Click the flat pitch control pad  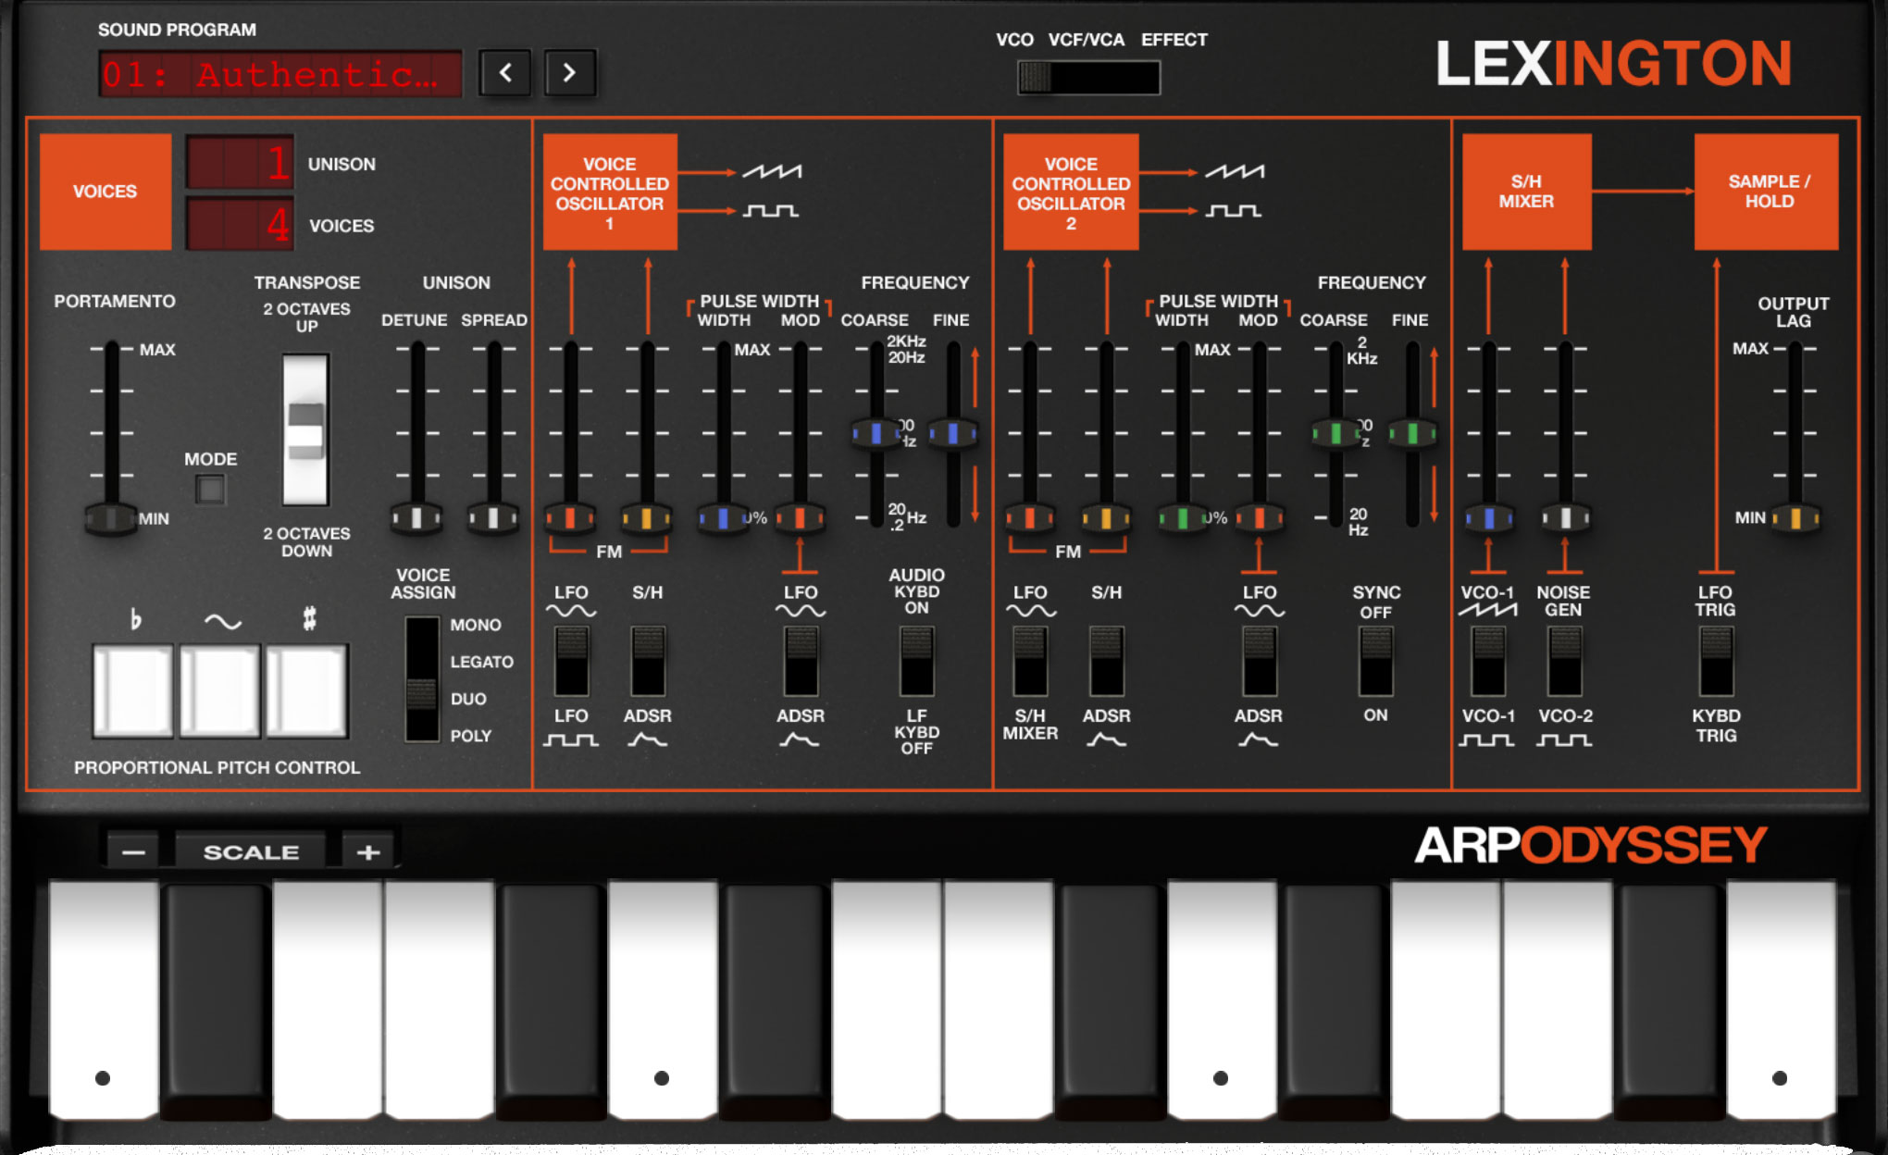tap(132, 690)
